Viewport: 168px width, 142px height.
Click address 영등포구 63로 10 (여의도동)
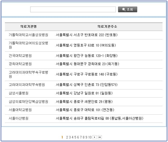click(95, 45)
